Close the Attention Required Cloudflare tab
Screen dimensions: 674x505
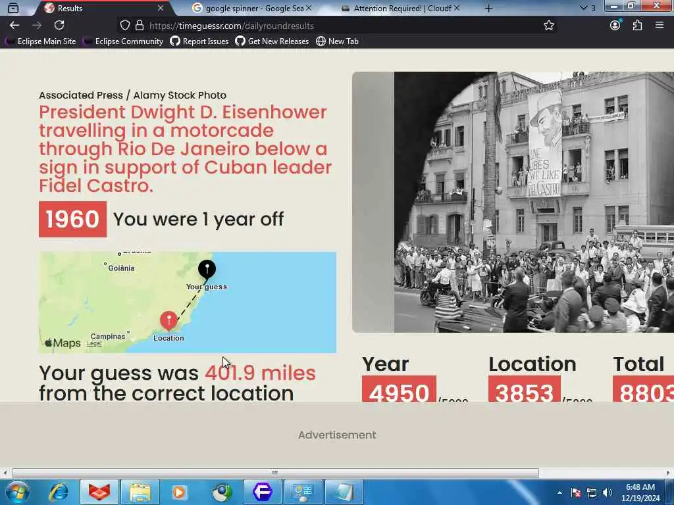tap(457, 8)
